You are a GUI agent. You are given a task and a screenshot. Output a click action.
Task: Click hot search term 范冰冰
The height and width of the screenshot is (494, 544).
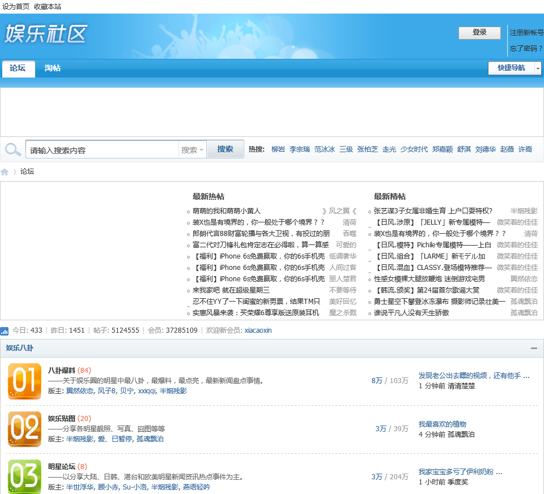tap(324, 149)
